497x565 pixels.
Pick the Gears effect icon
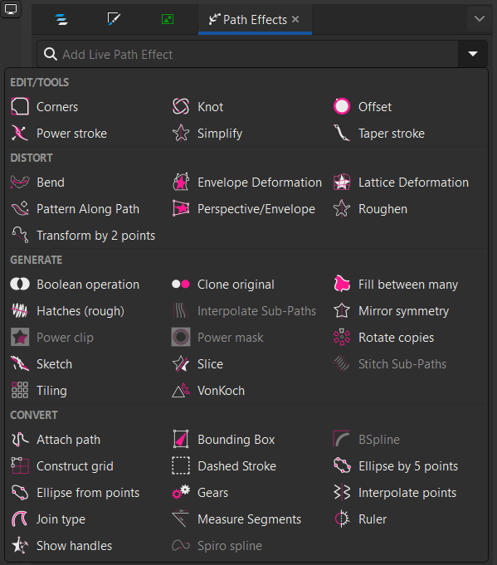point(181,493)
